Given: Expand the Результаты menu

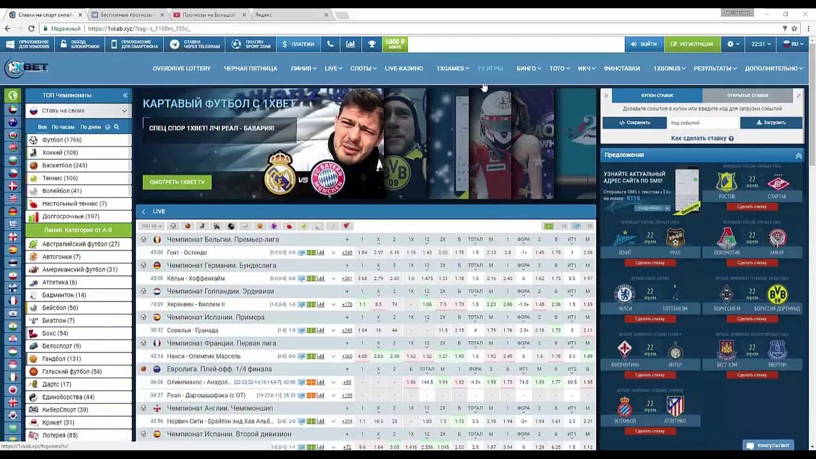Looking at the screenshot, I should tap(715, 68).
